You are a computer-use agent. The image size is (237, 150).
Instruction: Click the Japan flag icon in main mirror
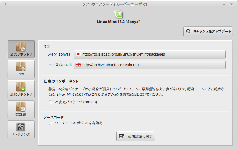pyautogui.click(x=78, y=54)
